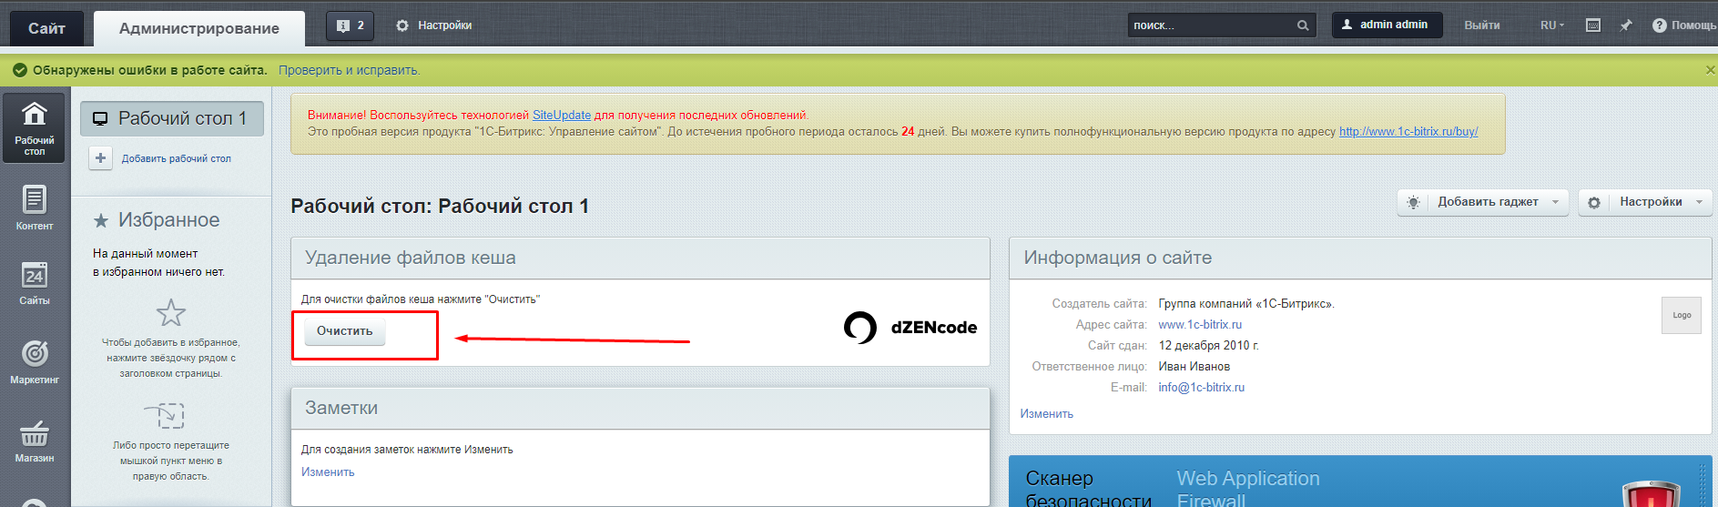Expand Настройки dropdown arrow on desktop
Viewport: 1718px width, 507px height.
pyautogui.click(x=1699, y=202)
